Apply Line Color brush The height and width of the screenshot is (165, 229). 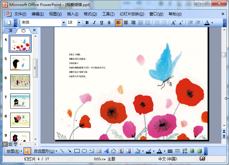[149, 151]
